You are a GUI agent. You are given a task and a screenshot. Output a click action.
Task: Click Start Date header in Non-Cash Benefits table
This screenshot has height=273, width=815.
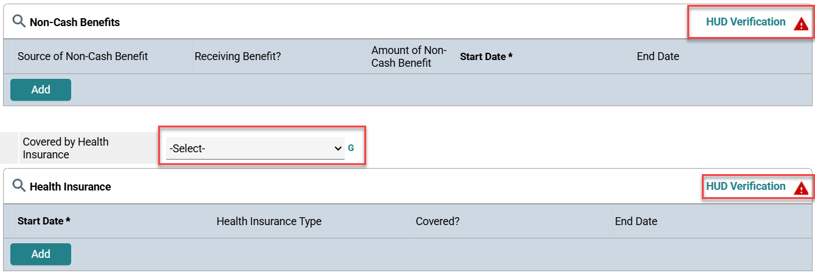click(x=486, y=56)
